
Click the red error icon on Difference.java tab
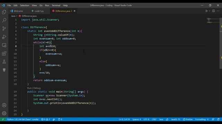[x=53, y=11]
